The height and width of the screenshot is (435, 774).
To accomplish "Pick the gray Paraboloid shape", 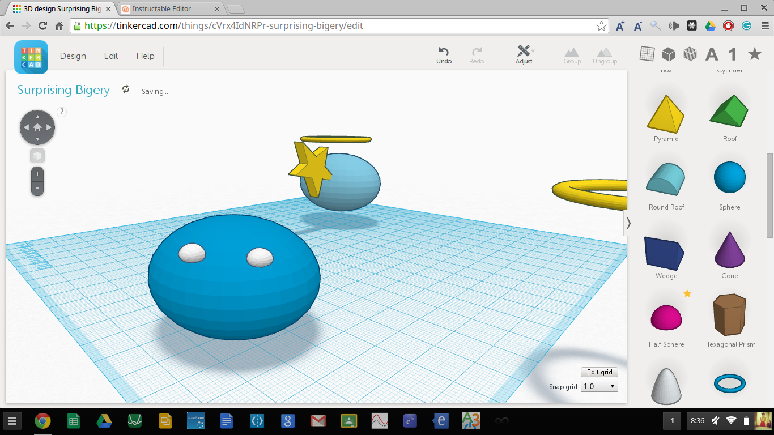I will click(666, 386).
